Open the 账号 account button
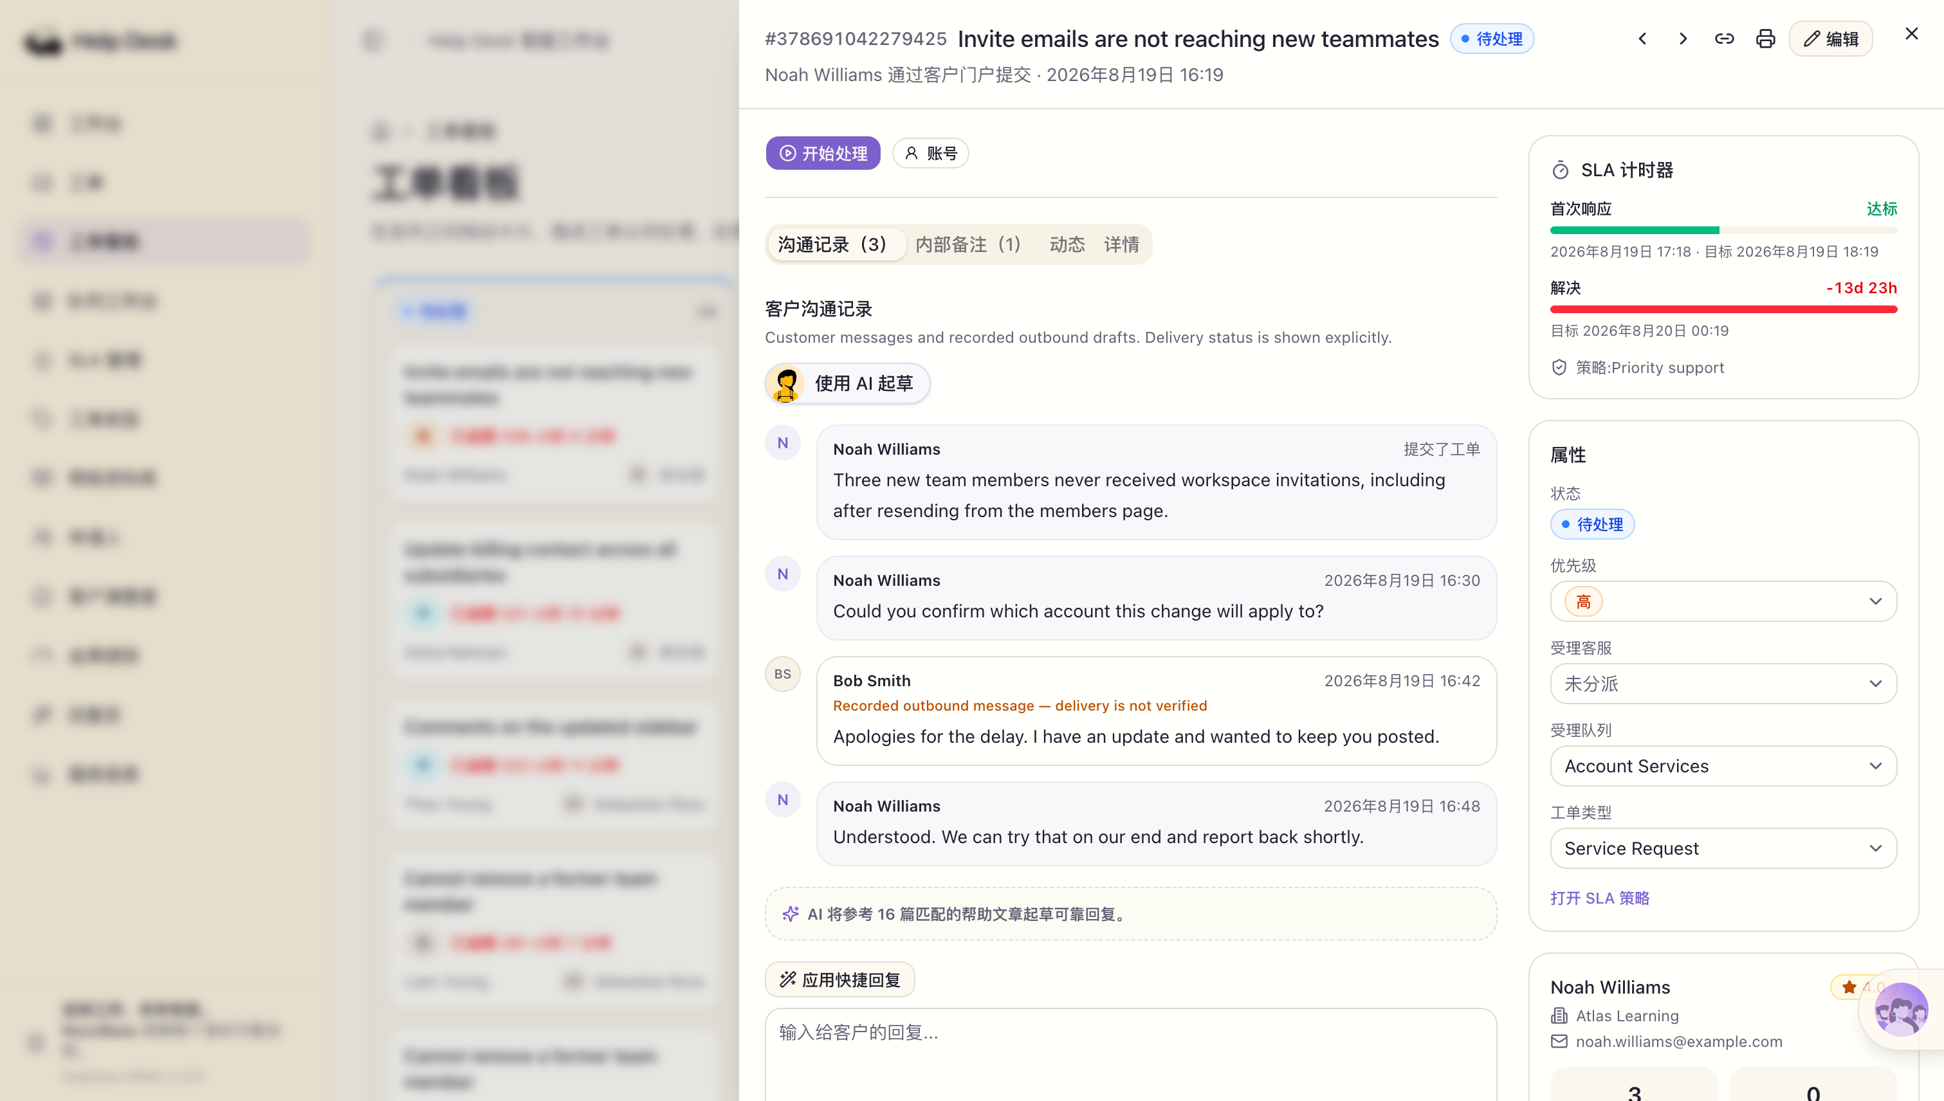Screen dimensions: 1944x1101 930,154
